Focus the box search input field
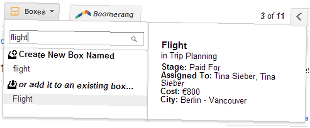This screenshot has height=128, width=310. pos(77,39)
